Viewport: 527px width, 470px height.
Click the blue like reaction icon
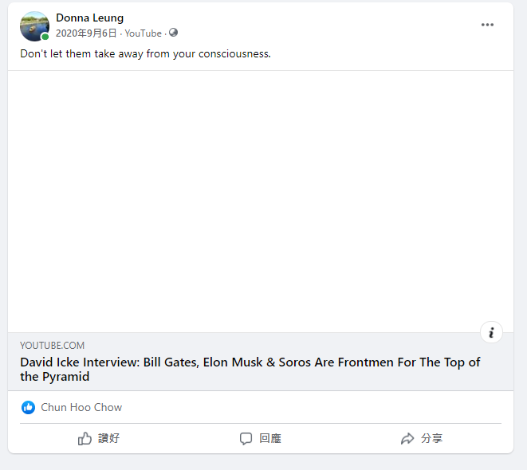(29, 407)
